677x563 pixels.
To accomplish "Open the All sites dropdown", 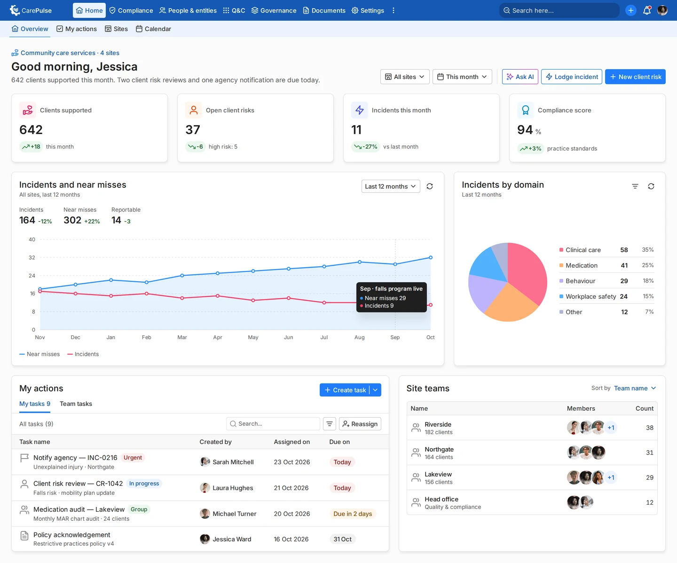I will pos(405,77).
